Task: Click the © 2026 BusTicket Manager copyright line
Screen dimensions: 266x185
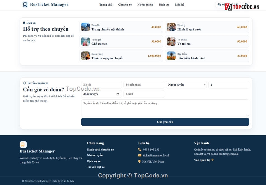Action: pyautogui.click(x=48, y=181)
